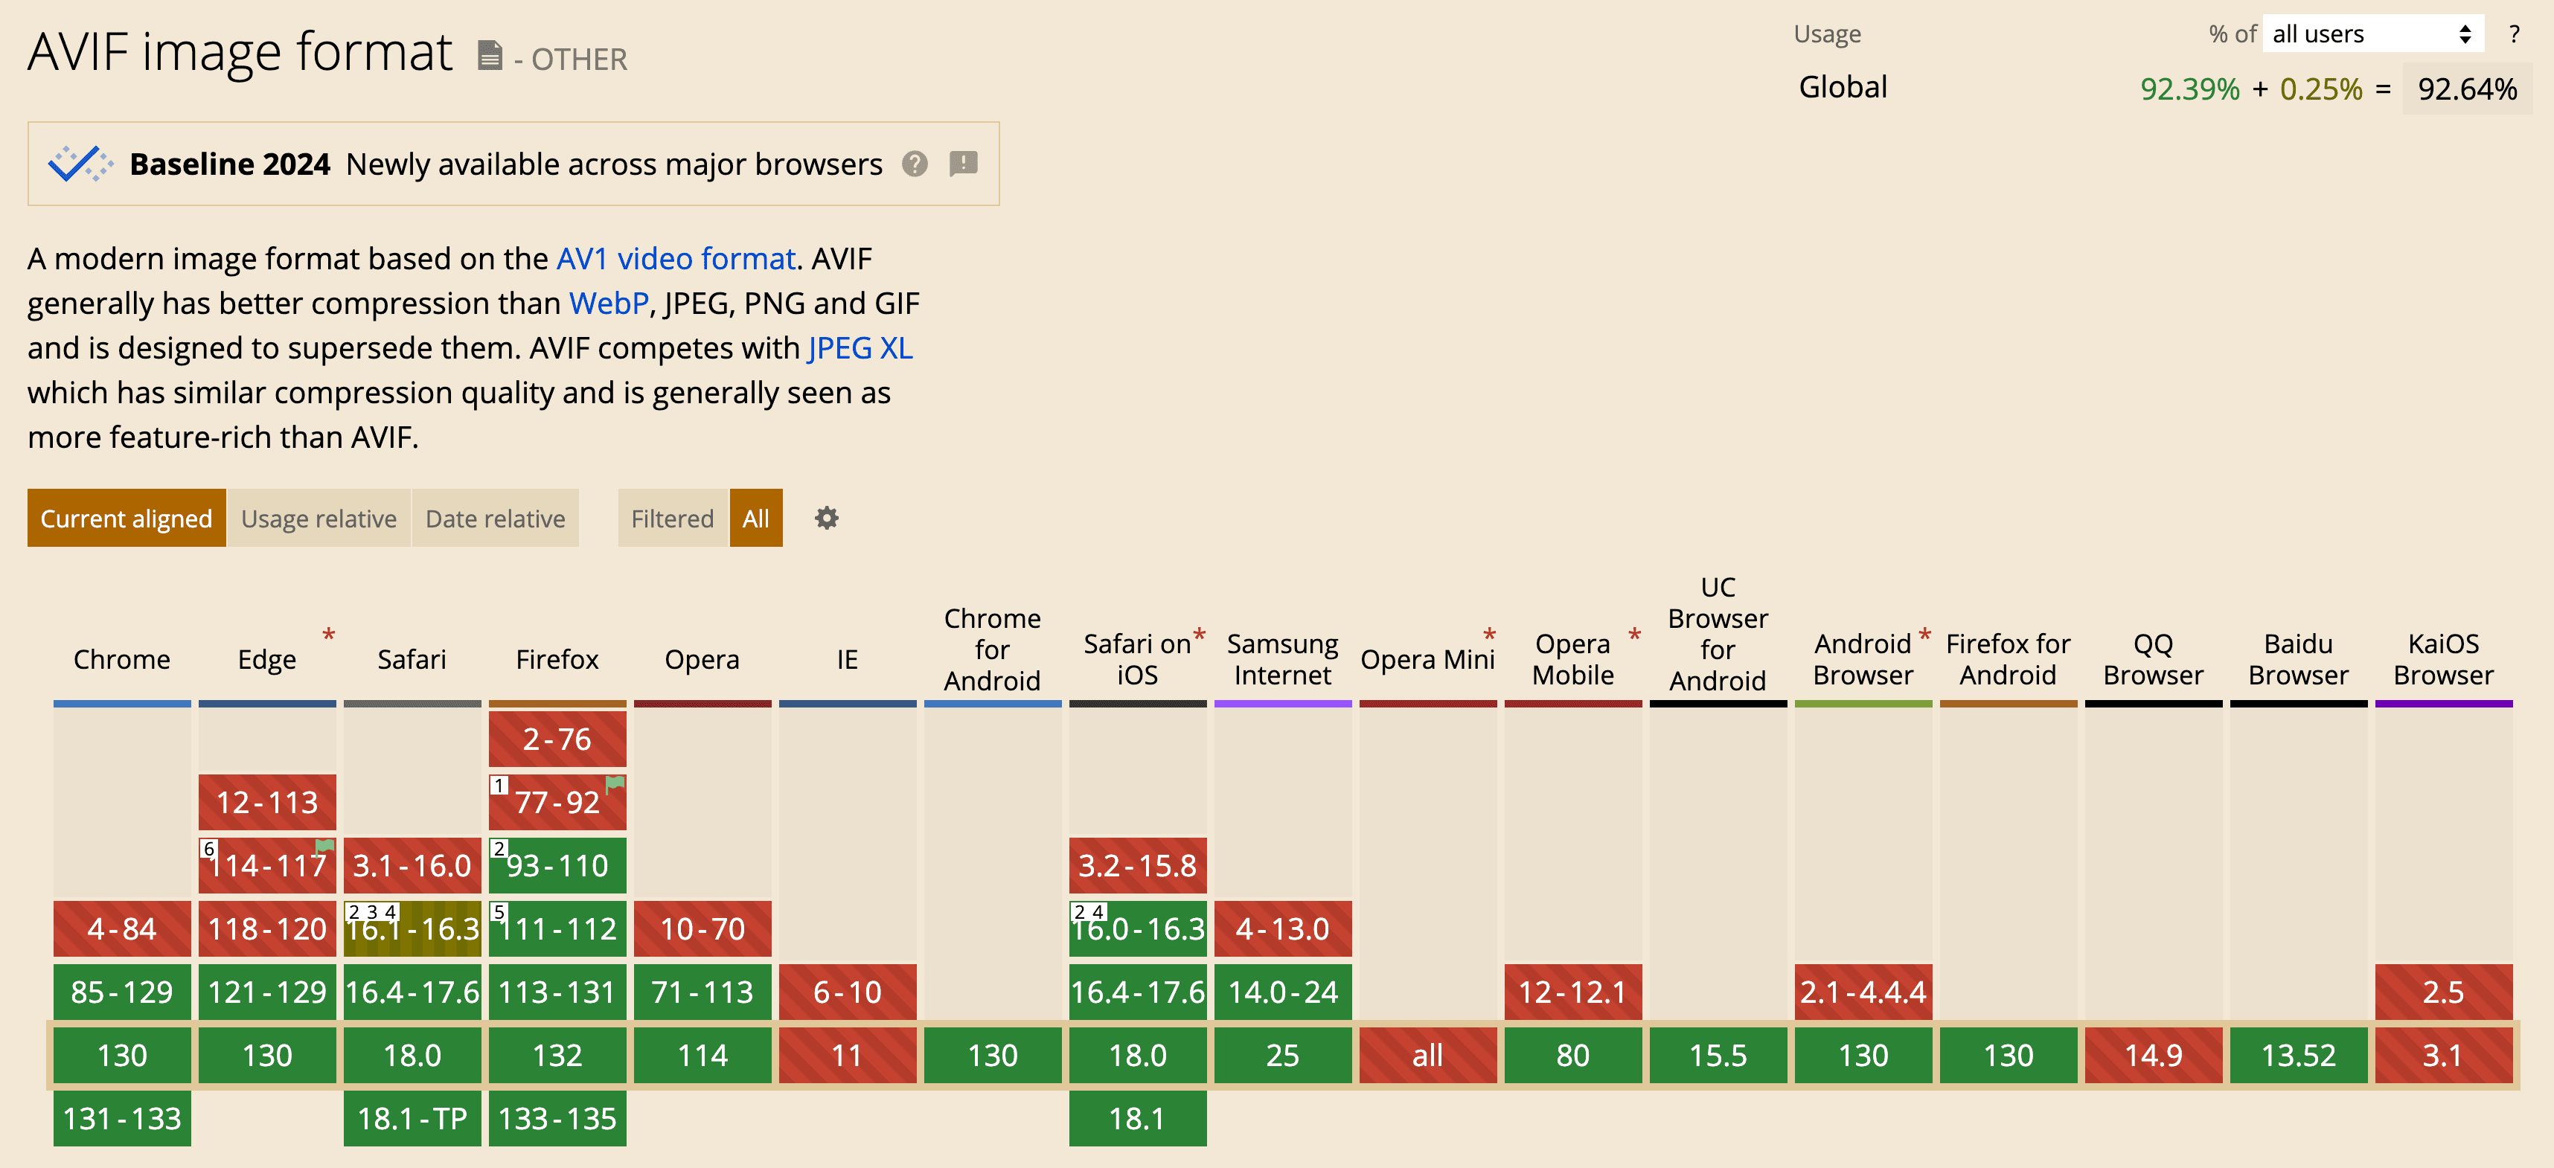Switch to Usage relative view
Viewport: 2554px width, 1168px height.
[x=319, y=518]
